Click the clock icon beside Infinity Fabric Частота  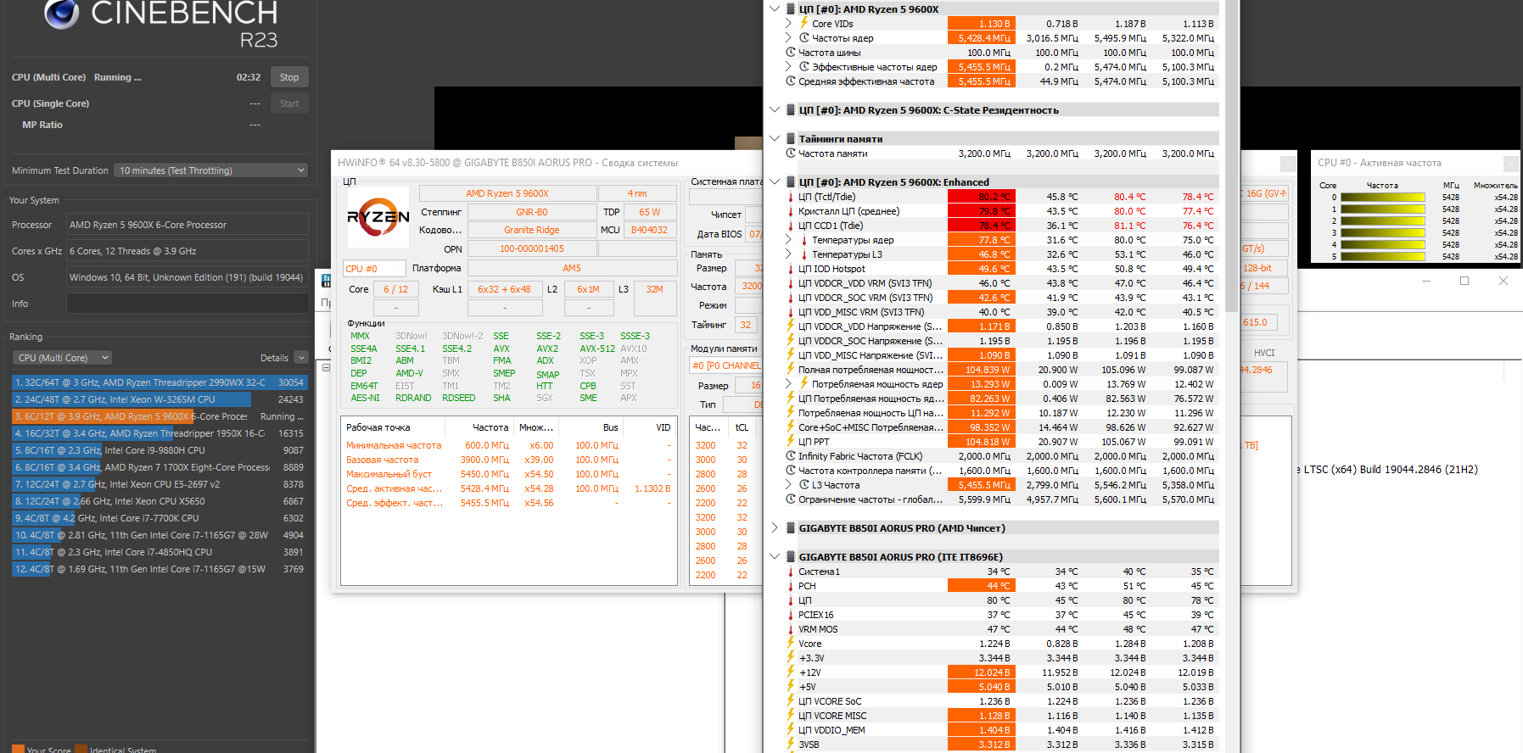click(791, 456)
